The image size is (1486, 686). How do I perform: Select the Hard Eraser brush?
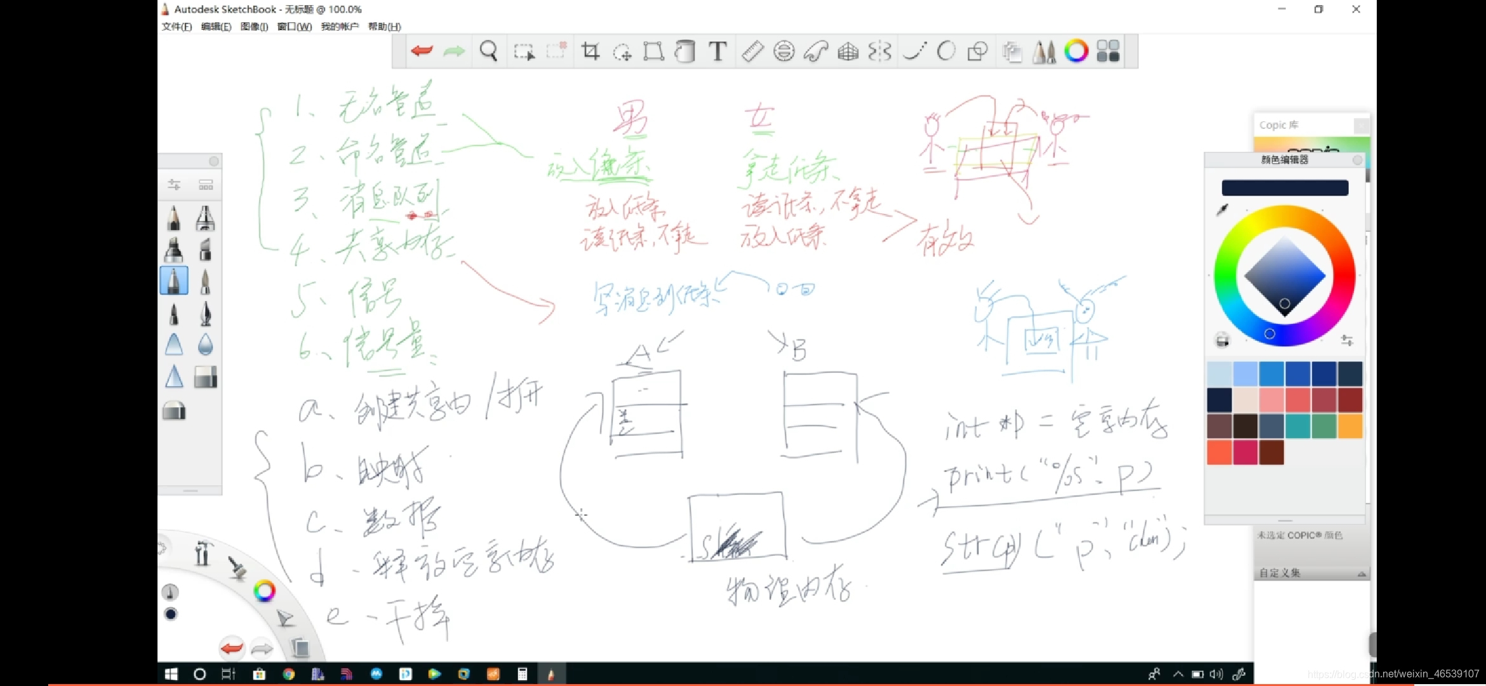[205, 377]
